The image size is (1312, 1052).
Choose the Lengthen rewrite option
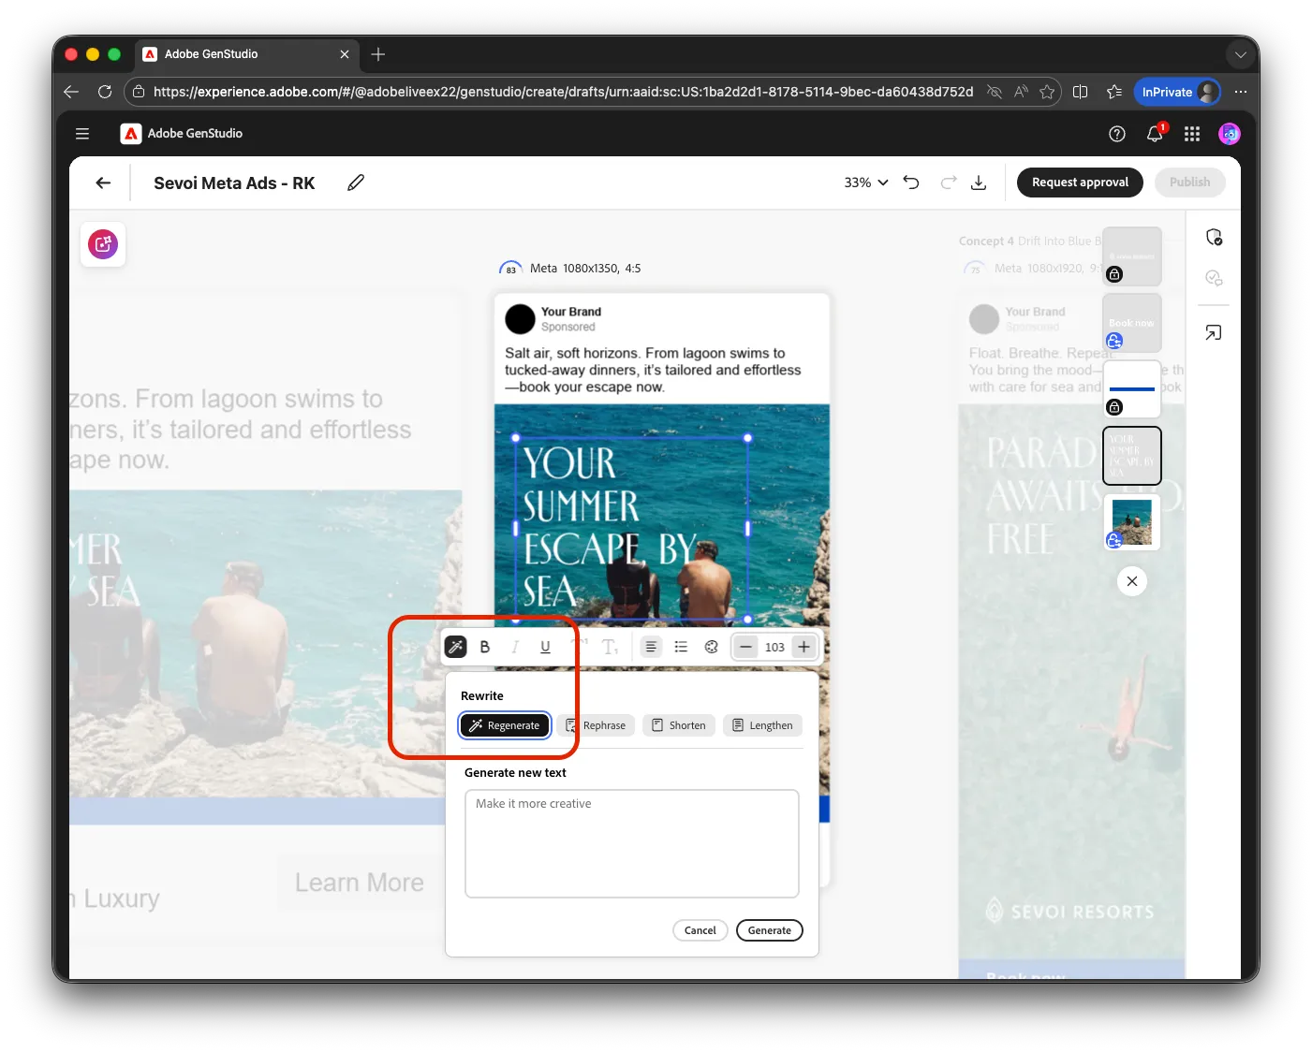point(762,725)
